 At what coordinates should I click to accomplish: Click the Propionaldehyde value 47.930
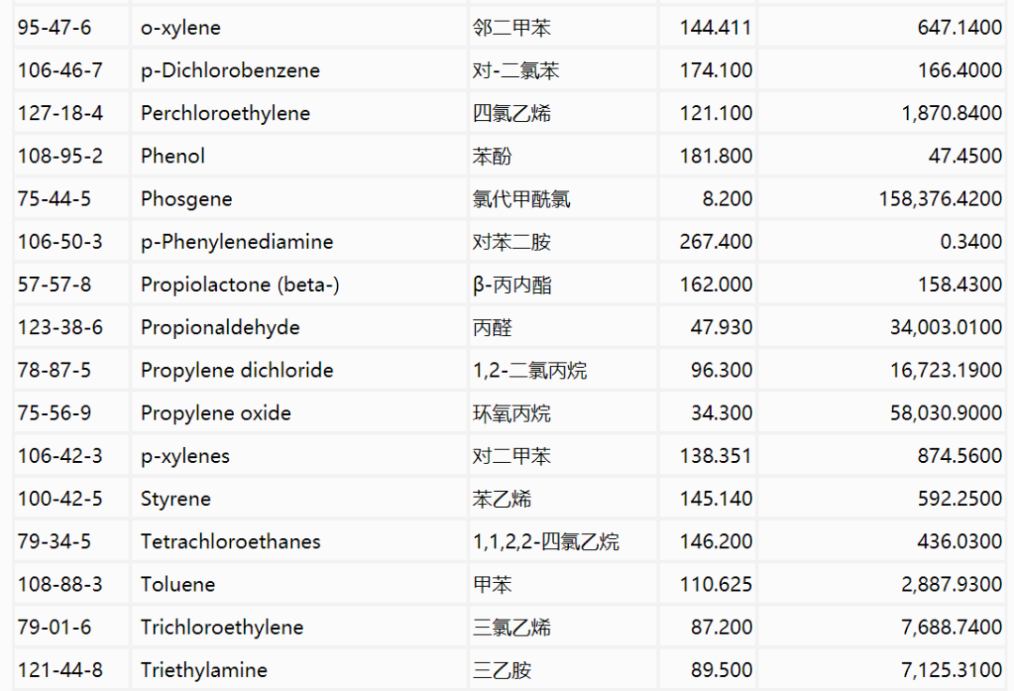tap(721, 328)
